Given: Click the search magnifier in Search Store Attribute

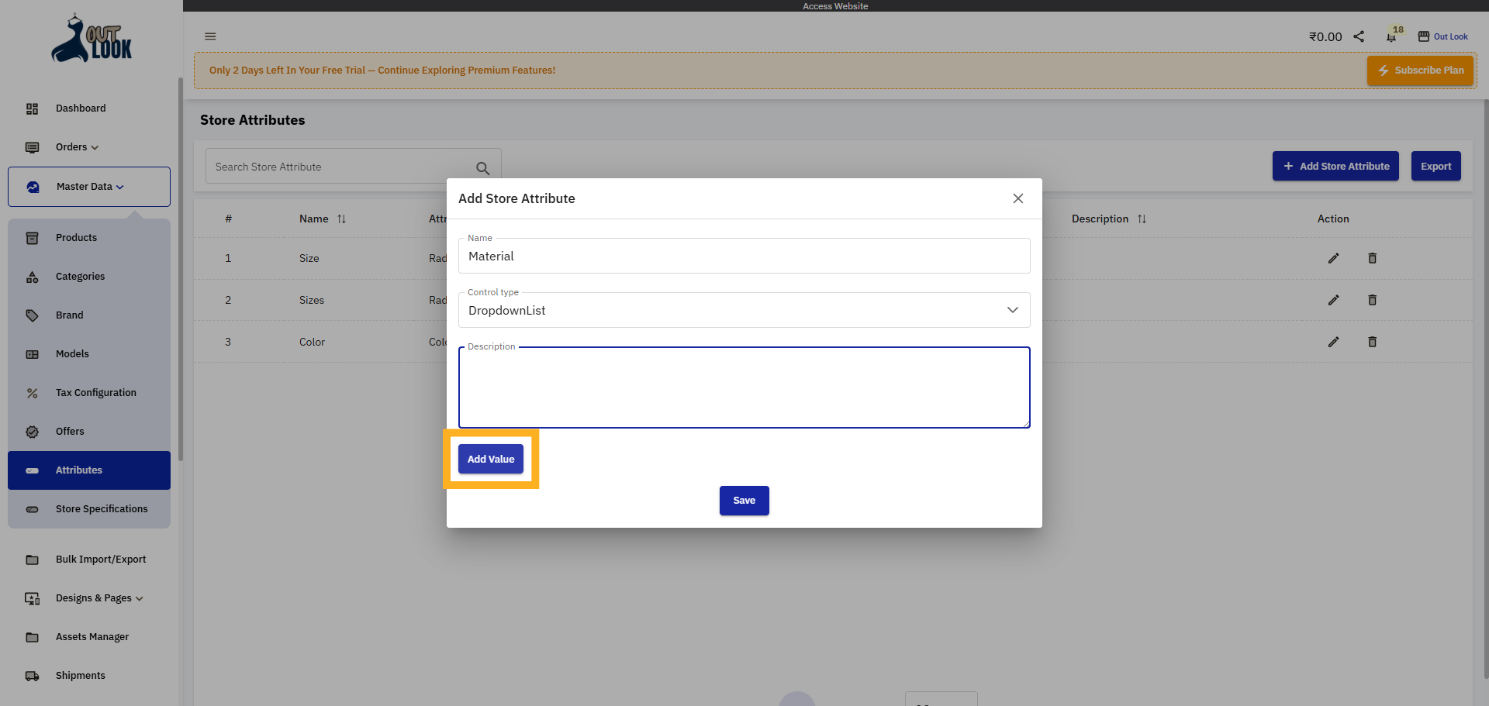Looking at the screenshot, I should point(483,167).
